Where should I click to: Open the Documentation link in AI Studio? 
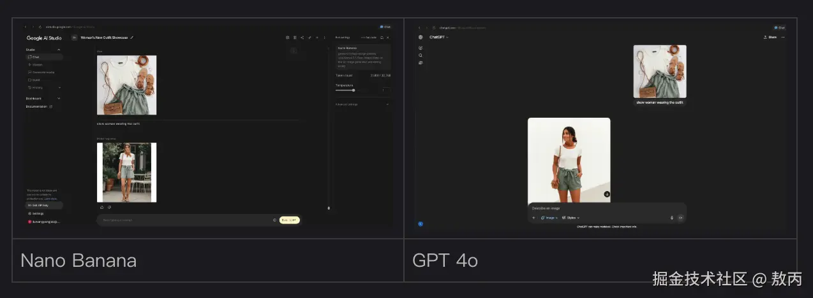[x=39, y=106]
